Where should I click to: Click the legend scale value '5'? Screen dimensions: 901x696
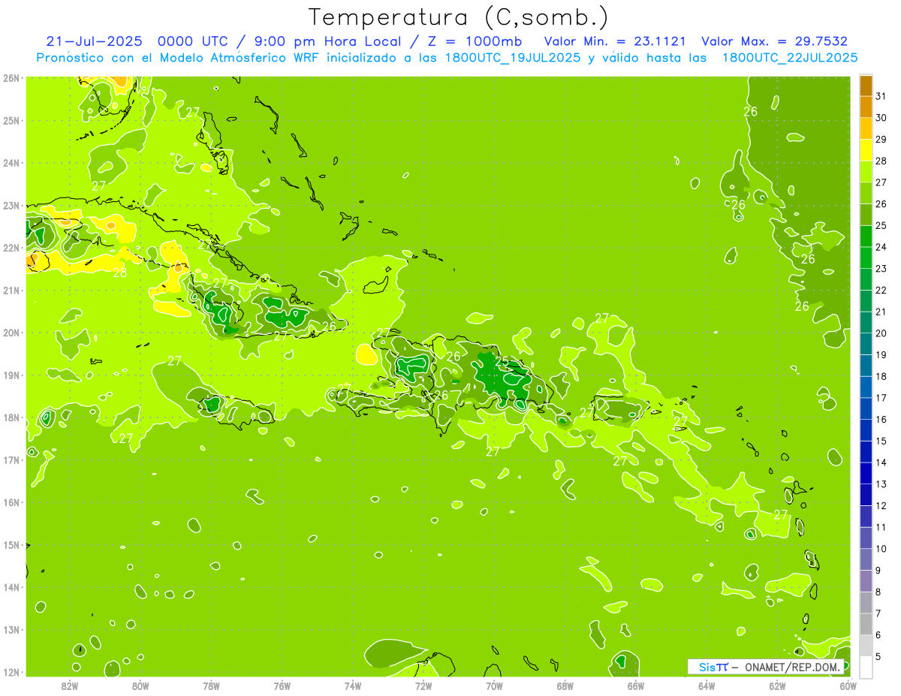tap(878, 657)
